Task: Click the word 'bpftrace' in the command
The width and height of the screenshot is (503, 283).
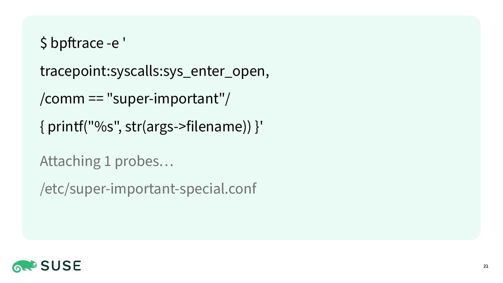Action: pos(77,43)
